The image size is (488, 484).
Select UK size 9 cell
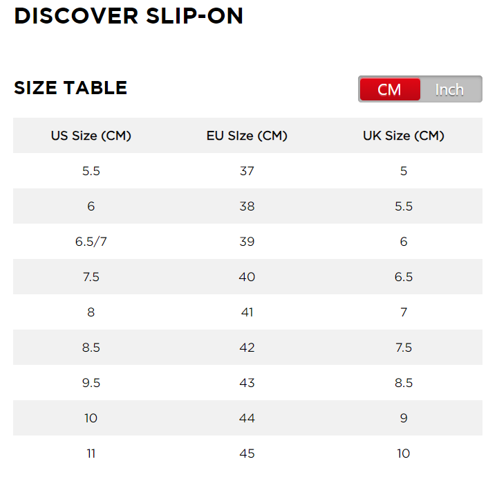tap(404, 418)
